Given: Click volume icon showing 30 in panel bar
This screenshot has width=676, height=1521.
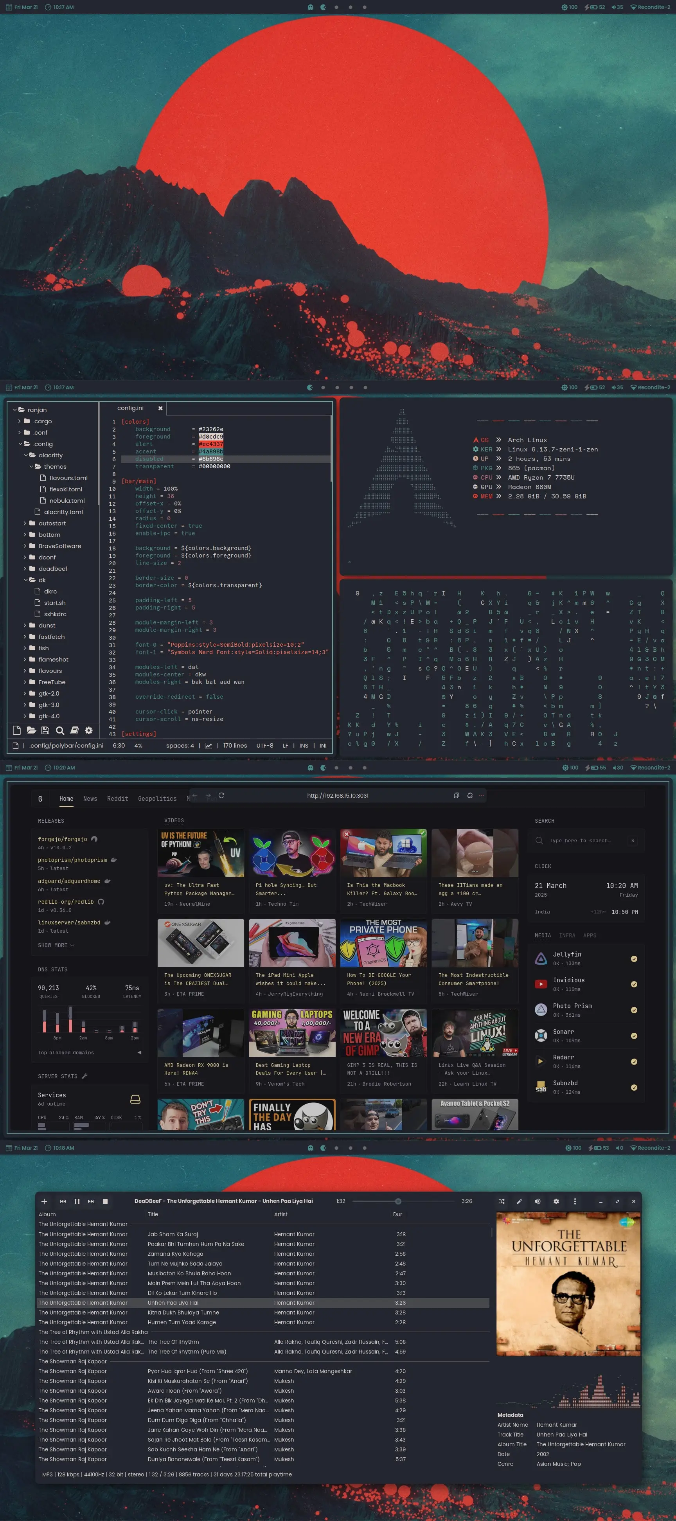Looking at the screenshot, I should 618,768.
